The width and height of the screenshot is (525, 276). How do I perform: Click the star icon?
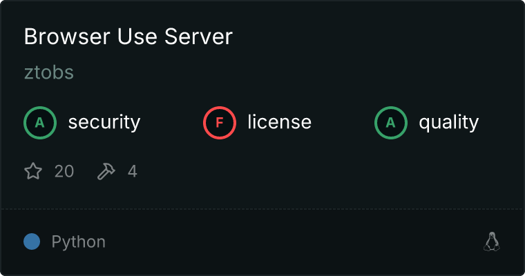[x=33, y=171]
